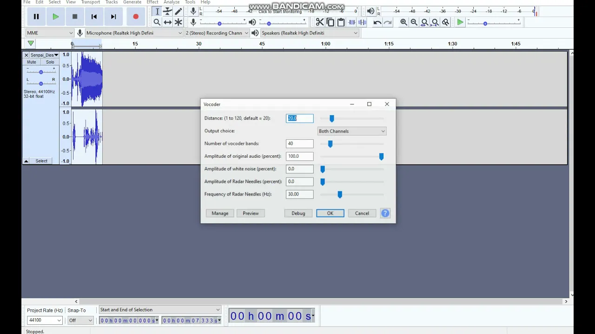Screen dimensions: 595x334
Task: Skip to Start of the track
Action: pyautogui.click(x=94, y=17)
